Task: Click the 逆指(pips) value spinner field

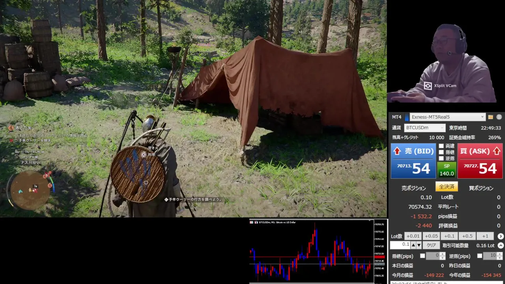Action: click(493, 256)
